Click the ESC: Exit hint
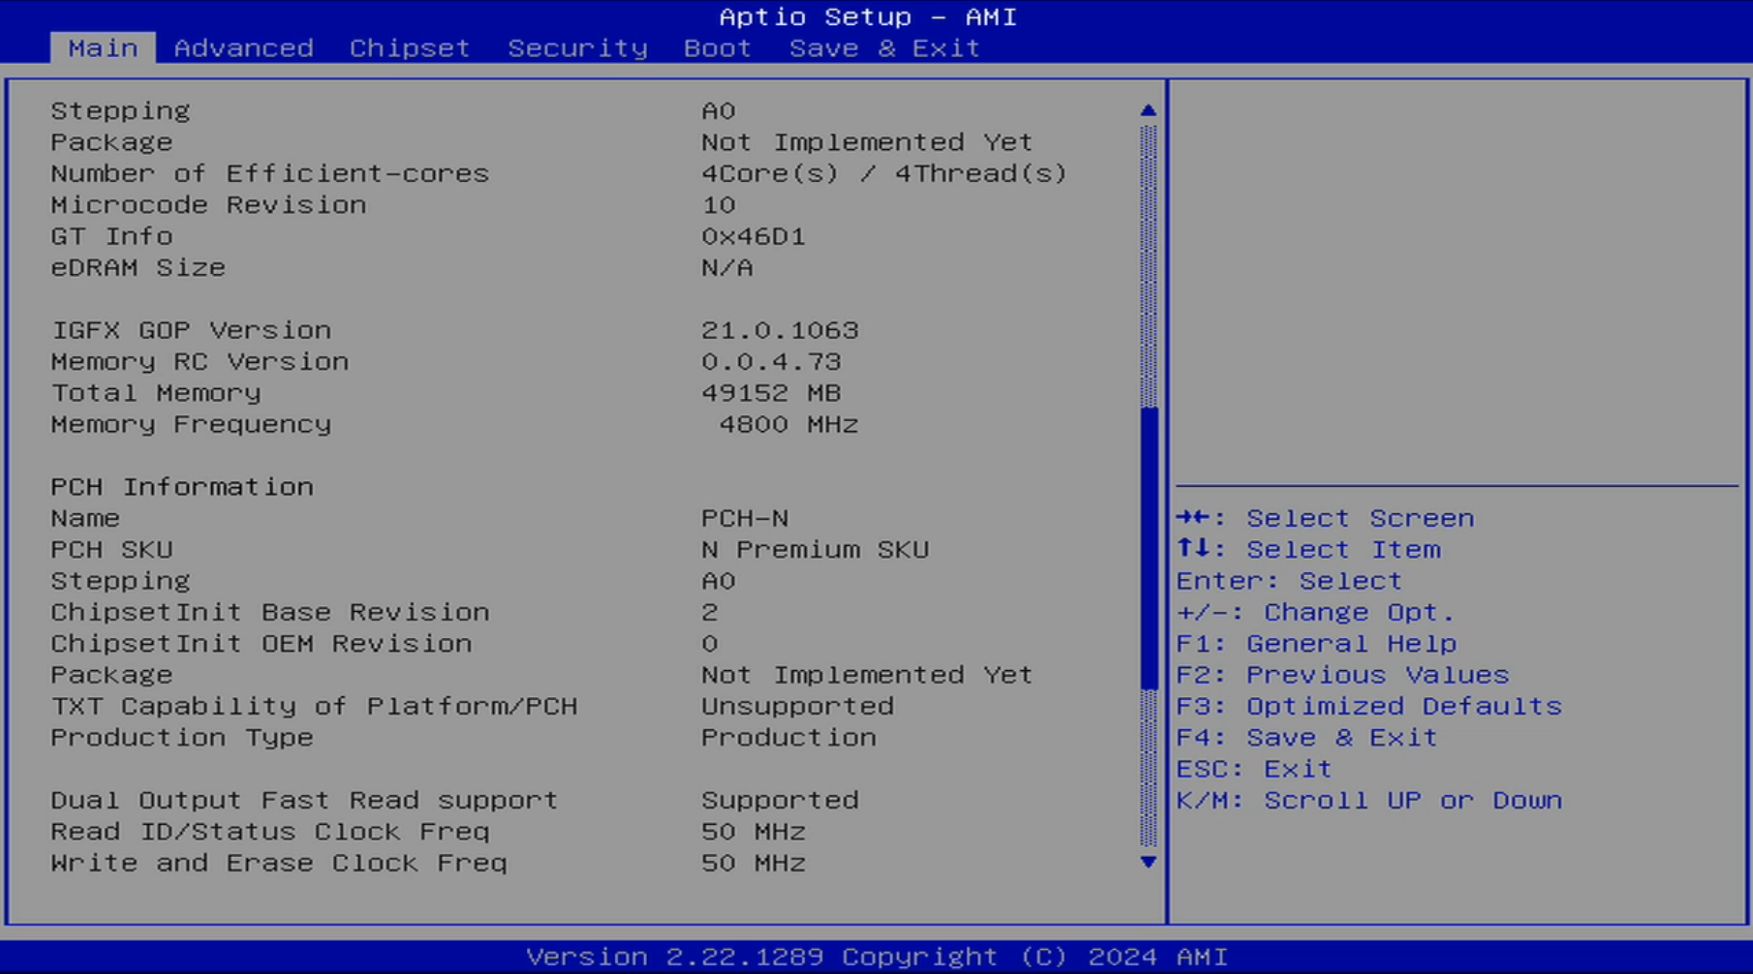This screenshot has height=974, width=1753. [1254, 769]
